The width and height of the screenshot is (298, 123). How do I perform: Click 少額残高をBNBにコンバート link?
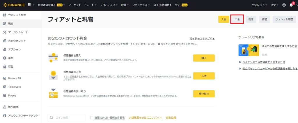pos(145,117)
